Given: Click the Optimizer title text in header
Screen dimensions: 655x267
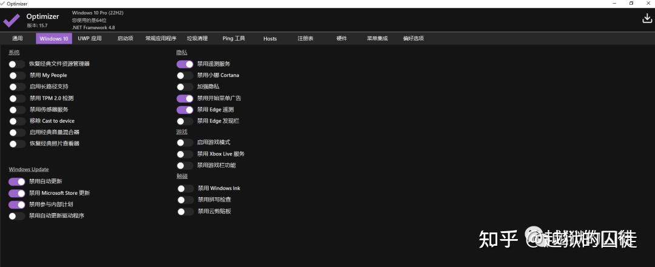Looking at the screenshot, I should coord(42,17).
